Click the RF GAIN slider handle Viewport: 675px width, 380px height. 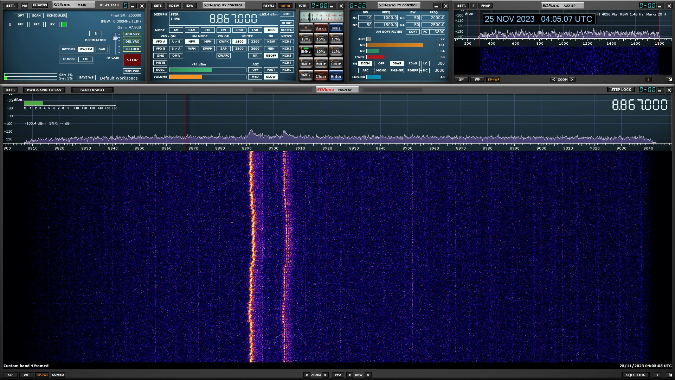click(115, 38)
